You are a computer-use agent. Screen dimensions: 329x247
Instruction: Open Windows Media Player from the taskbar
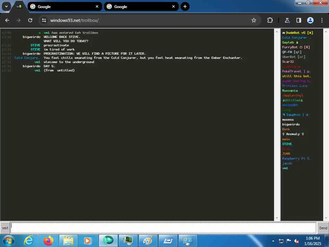[x=88, y=241]
